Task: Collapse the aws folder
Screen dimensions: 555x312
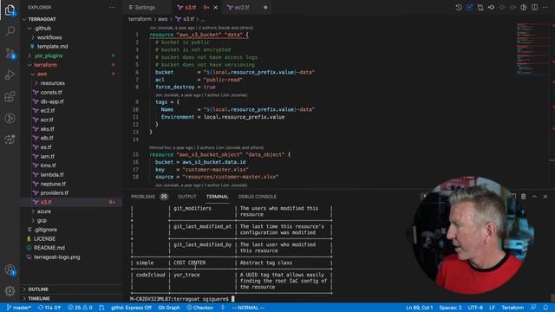Action: click(x=71, y=74)
